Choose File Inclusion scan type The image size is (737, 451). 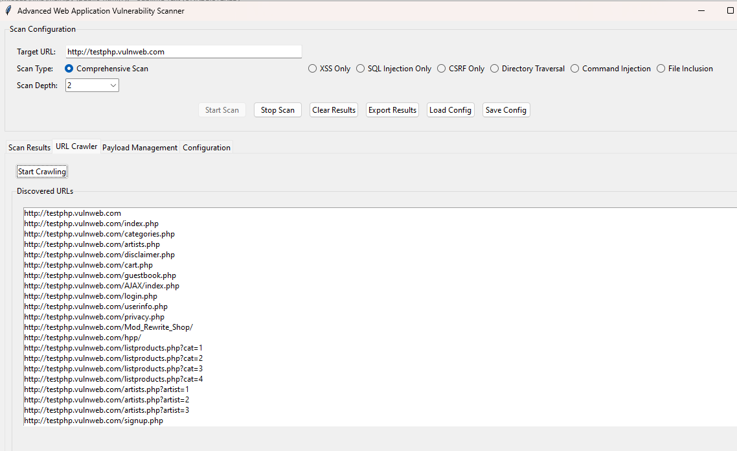click(661, 69)
